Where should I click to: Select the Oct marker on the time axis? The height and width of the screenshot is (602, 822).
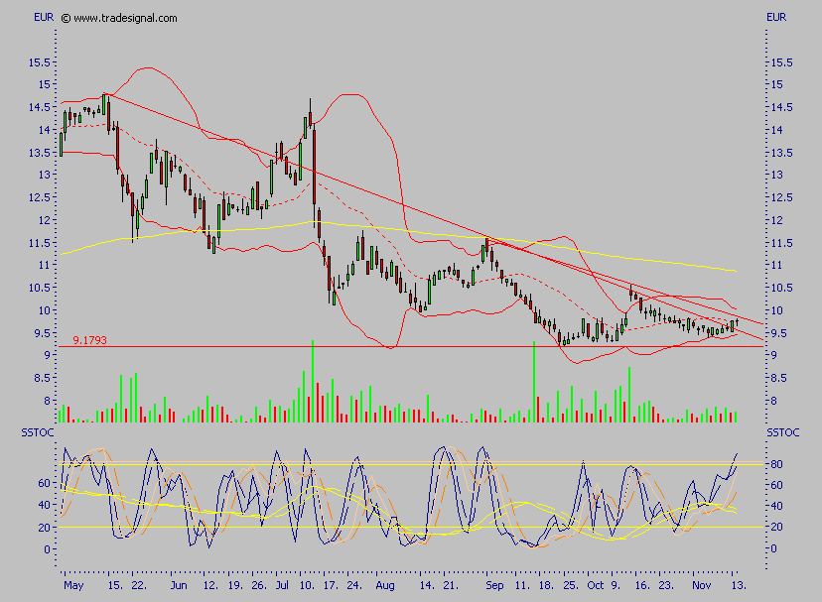[595, 586]
